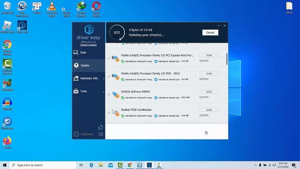Click the VIDEO folder on the desktop
Screen dimensions: 300x169
(289, 8)
